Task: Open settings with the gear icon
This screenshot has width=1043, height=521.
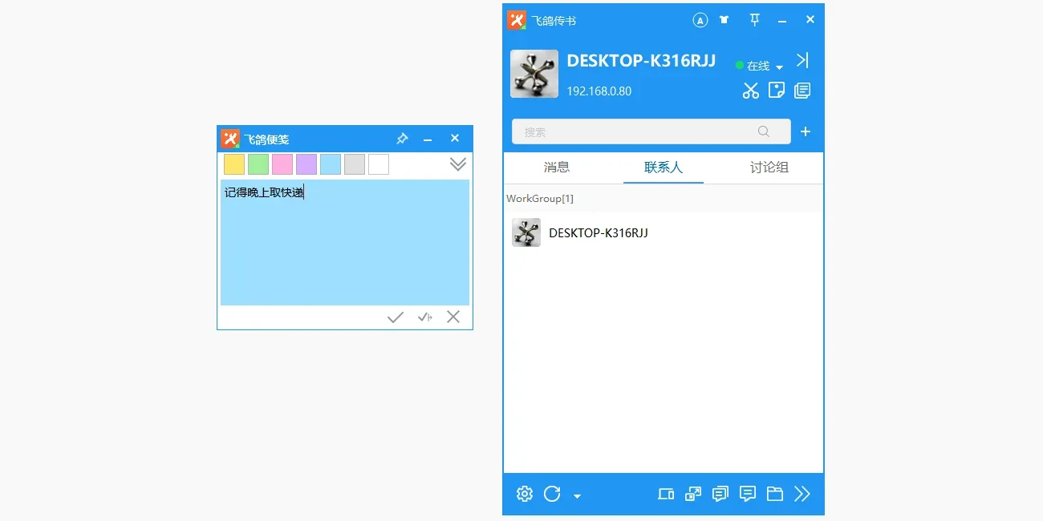Action: 525,494
